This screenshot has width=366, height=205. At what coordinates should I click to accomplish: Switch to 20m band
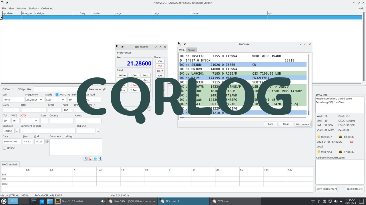coord(134,75)
